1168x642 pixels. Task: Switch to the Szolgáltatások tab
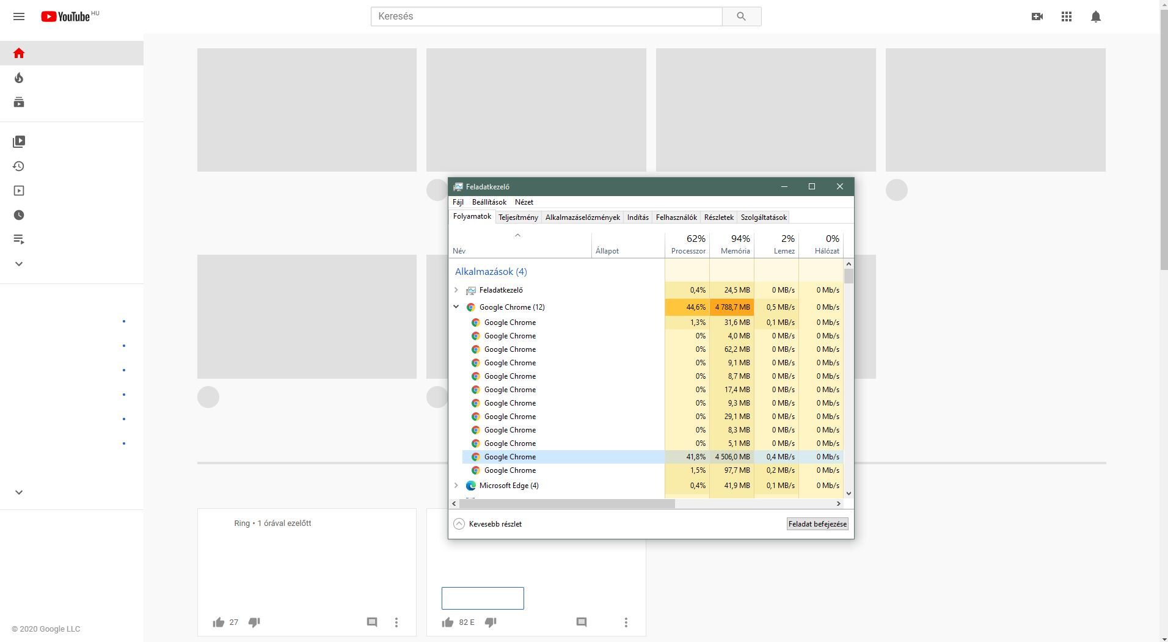pyautogui.click(x=764, y=217)
